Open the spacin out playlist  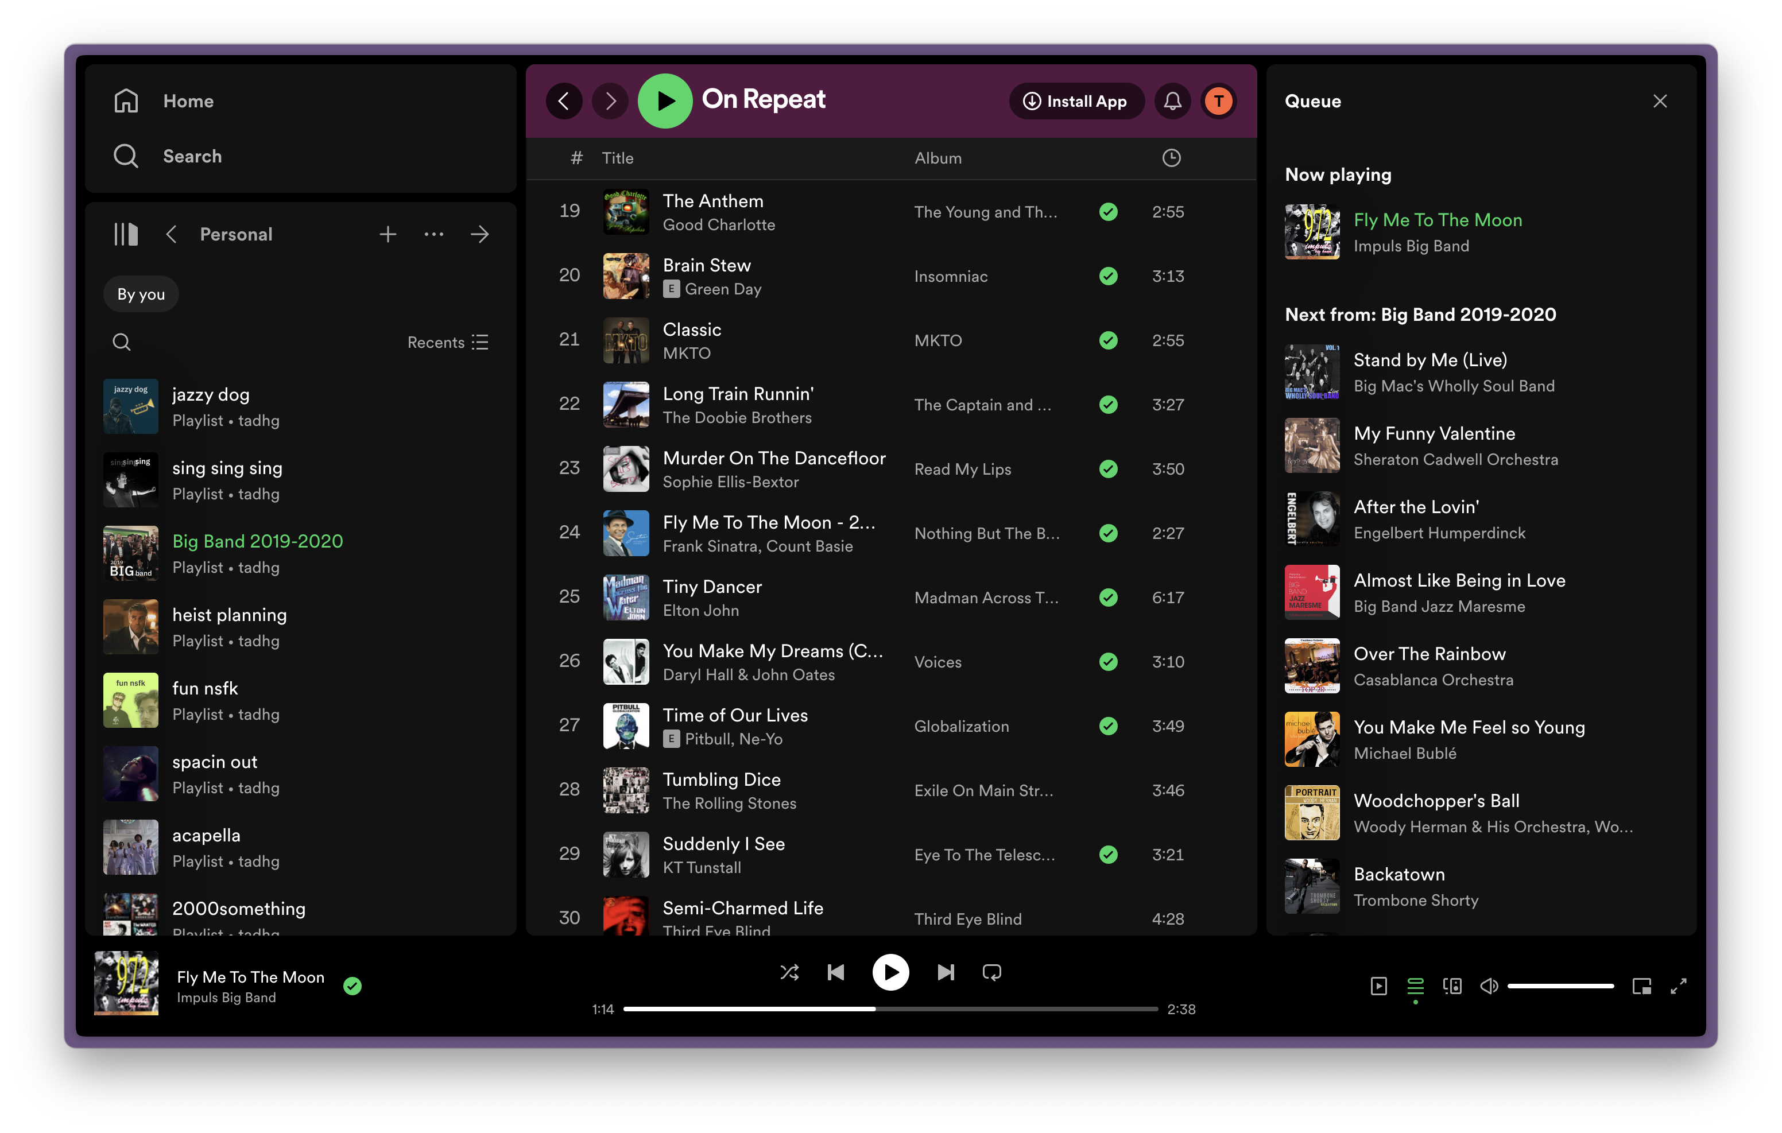(x=300, y=773)
